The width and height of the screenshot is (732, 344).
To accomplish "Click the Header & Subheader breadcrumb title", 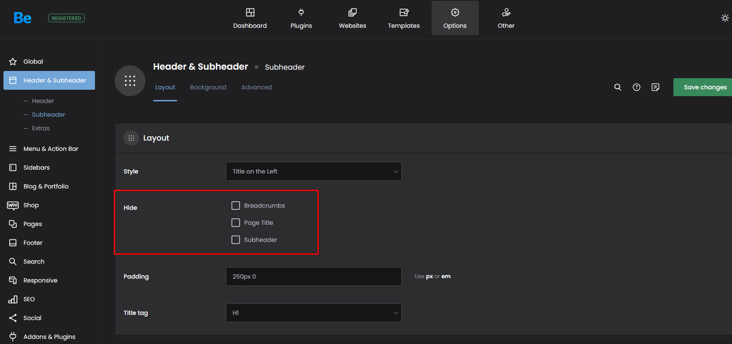I will click(201, 67).
